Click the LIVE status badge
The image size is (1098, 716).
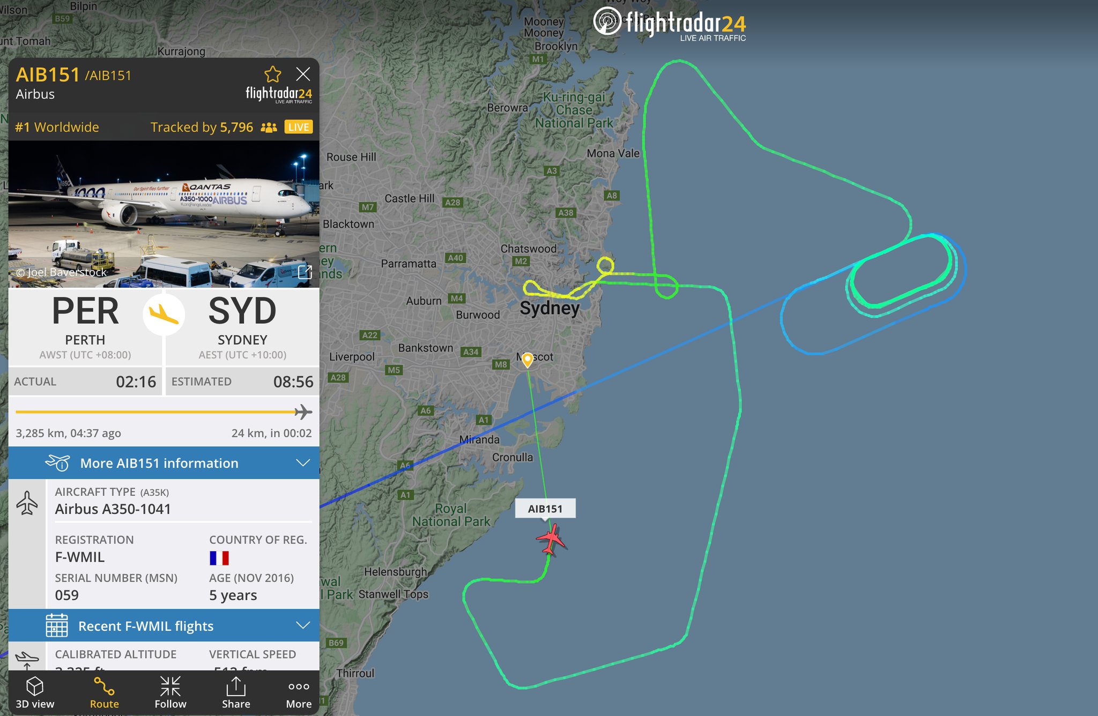click(x=298, y=127)
